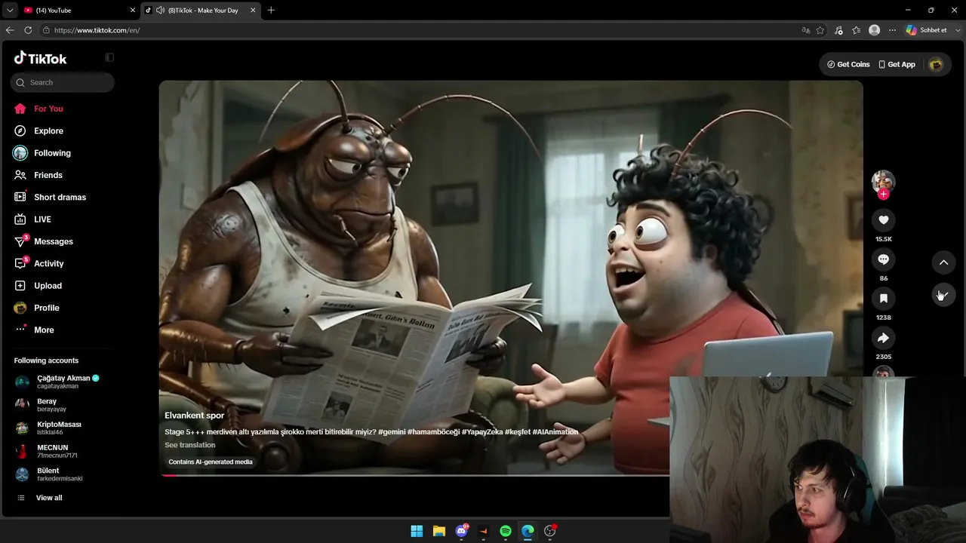This screenshot has height=543, width=966.
Task: Open the profile avatar menu at top right
Action: pyautogui.click(x=936, y=64)
